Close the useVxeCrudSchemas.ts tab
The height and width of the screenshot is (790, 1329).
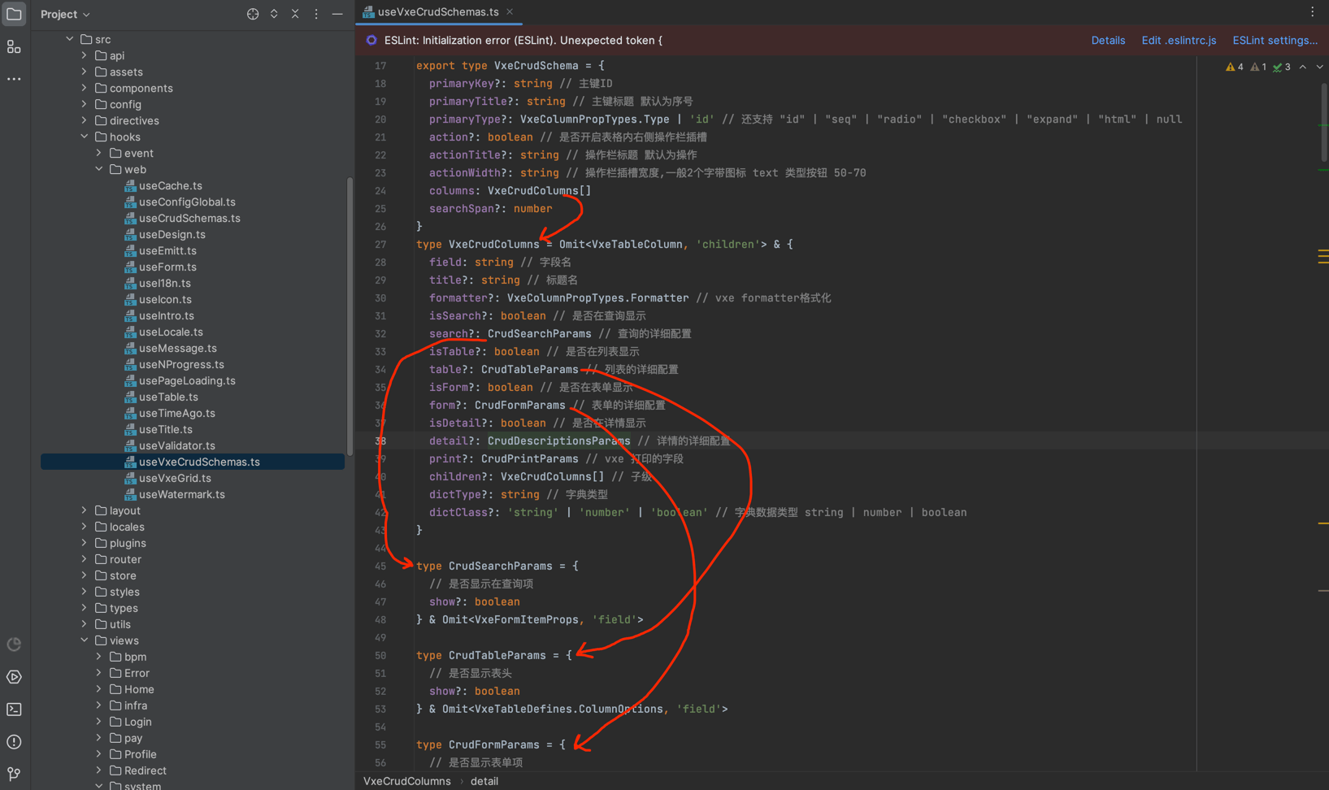click(510, 12)
